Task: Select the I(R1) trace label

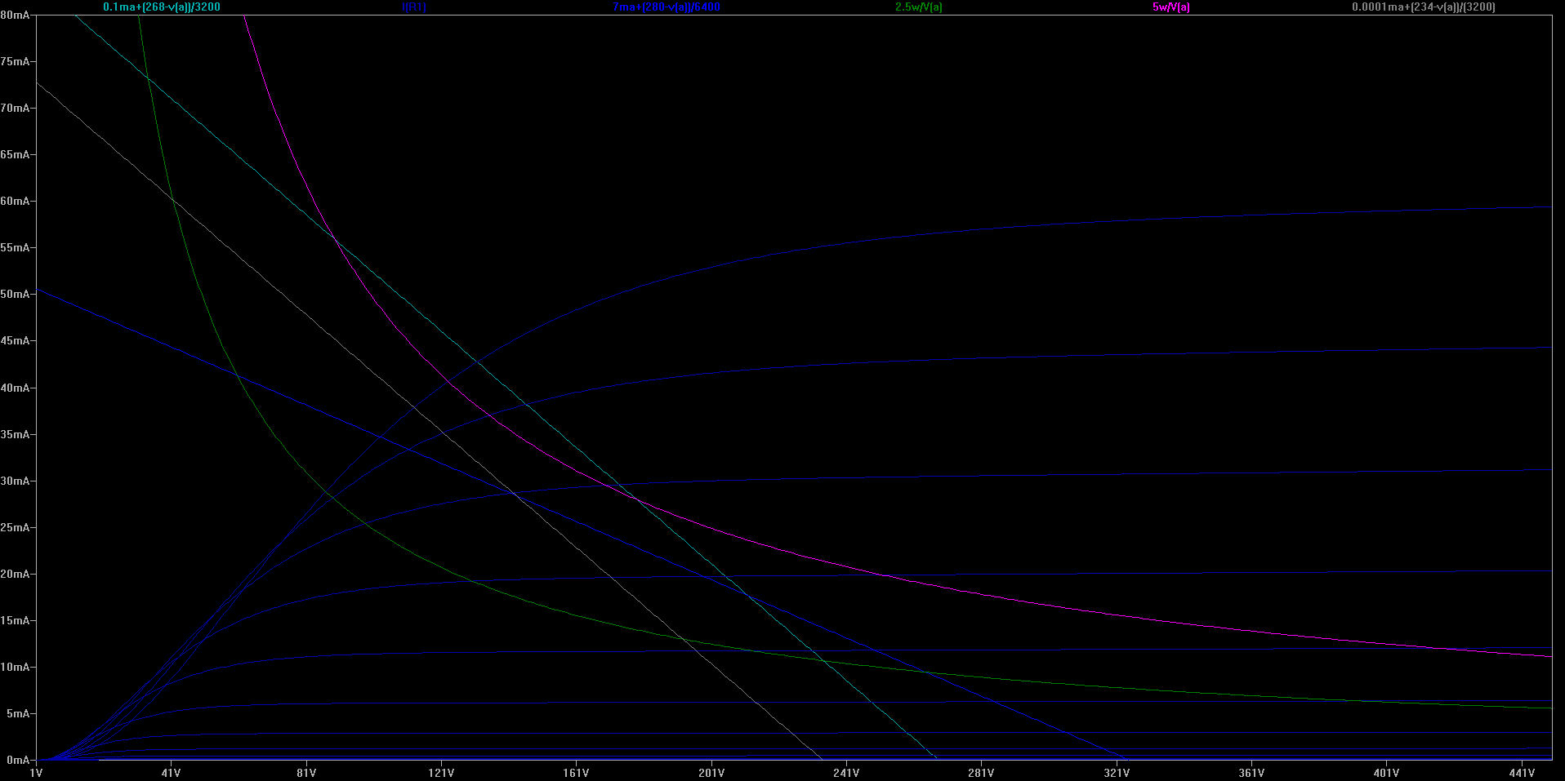Action: coord(414,7)
